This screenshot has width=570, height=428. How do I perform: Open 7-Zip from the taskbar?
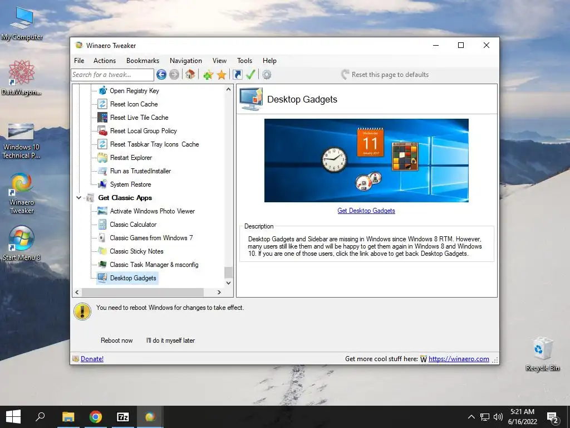click(x=123, y=417)
